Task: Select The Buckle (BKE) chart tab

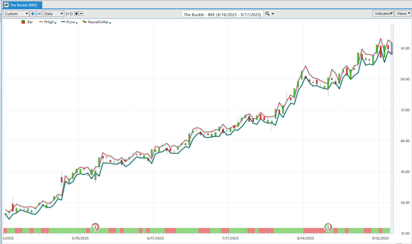Action: pos(23,5)
